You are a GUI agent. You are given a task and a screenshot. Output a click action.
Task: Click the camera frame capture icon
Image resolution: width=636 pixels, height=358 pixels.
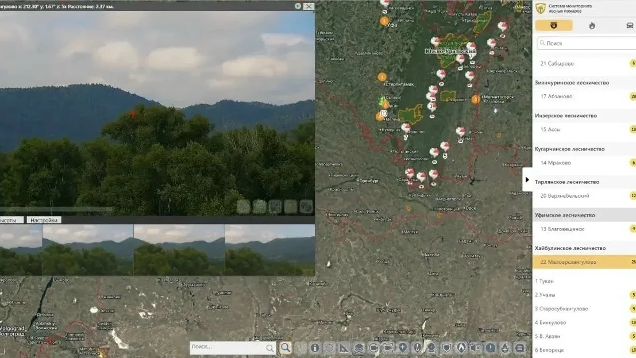[x=388, y=348]
